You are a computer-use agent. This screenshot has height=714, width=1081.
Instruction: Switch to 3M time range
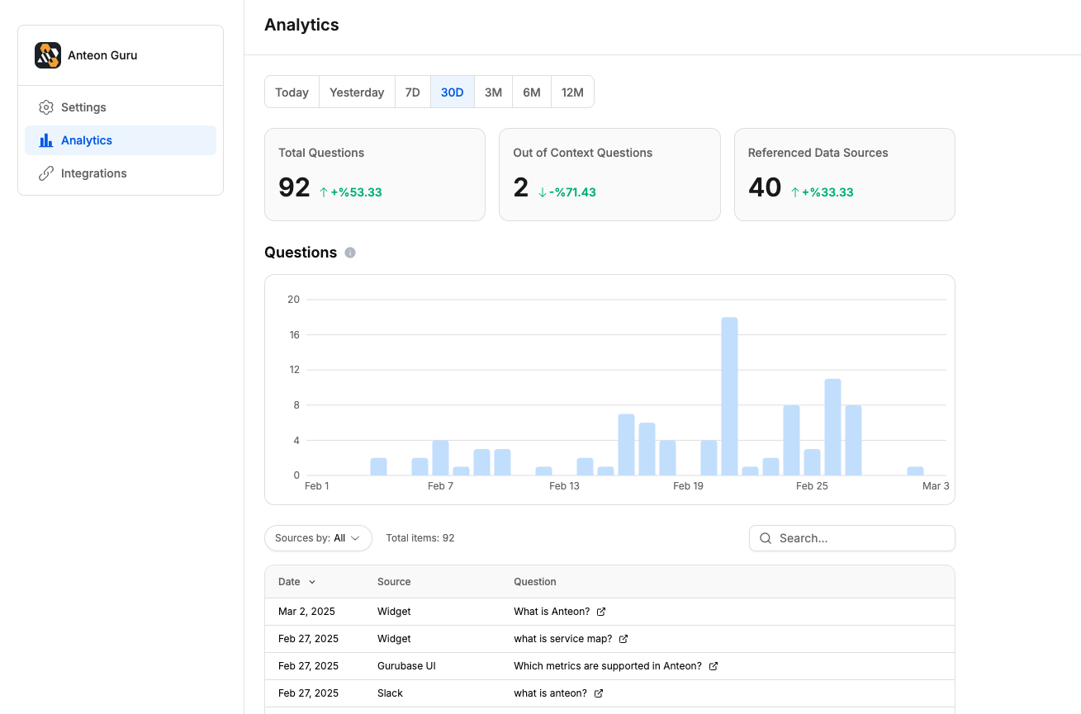point(493,92)
